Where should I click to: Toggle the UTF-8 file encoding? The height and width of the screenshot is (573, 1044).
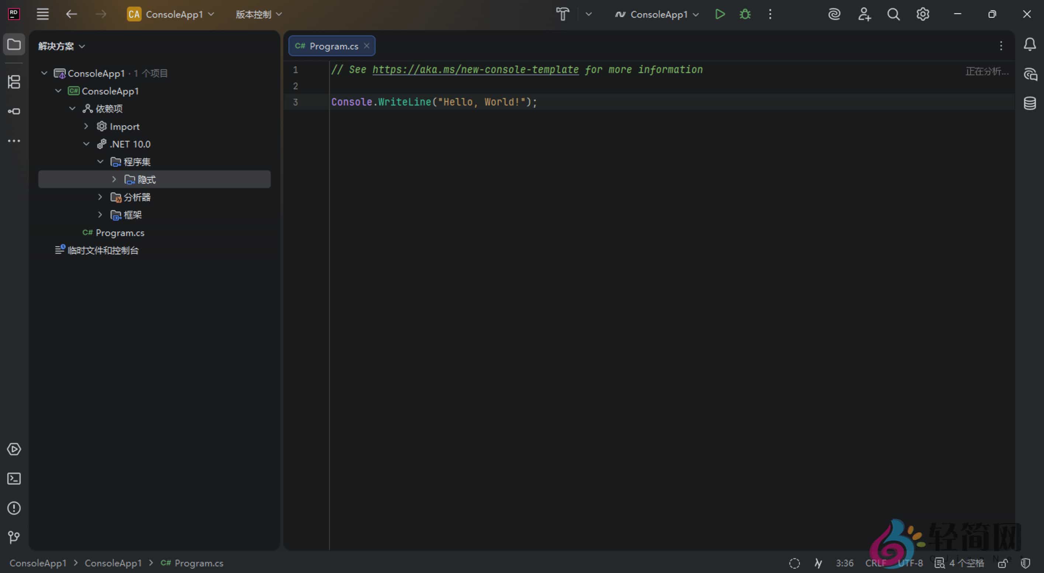(910, 563)
